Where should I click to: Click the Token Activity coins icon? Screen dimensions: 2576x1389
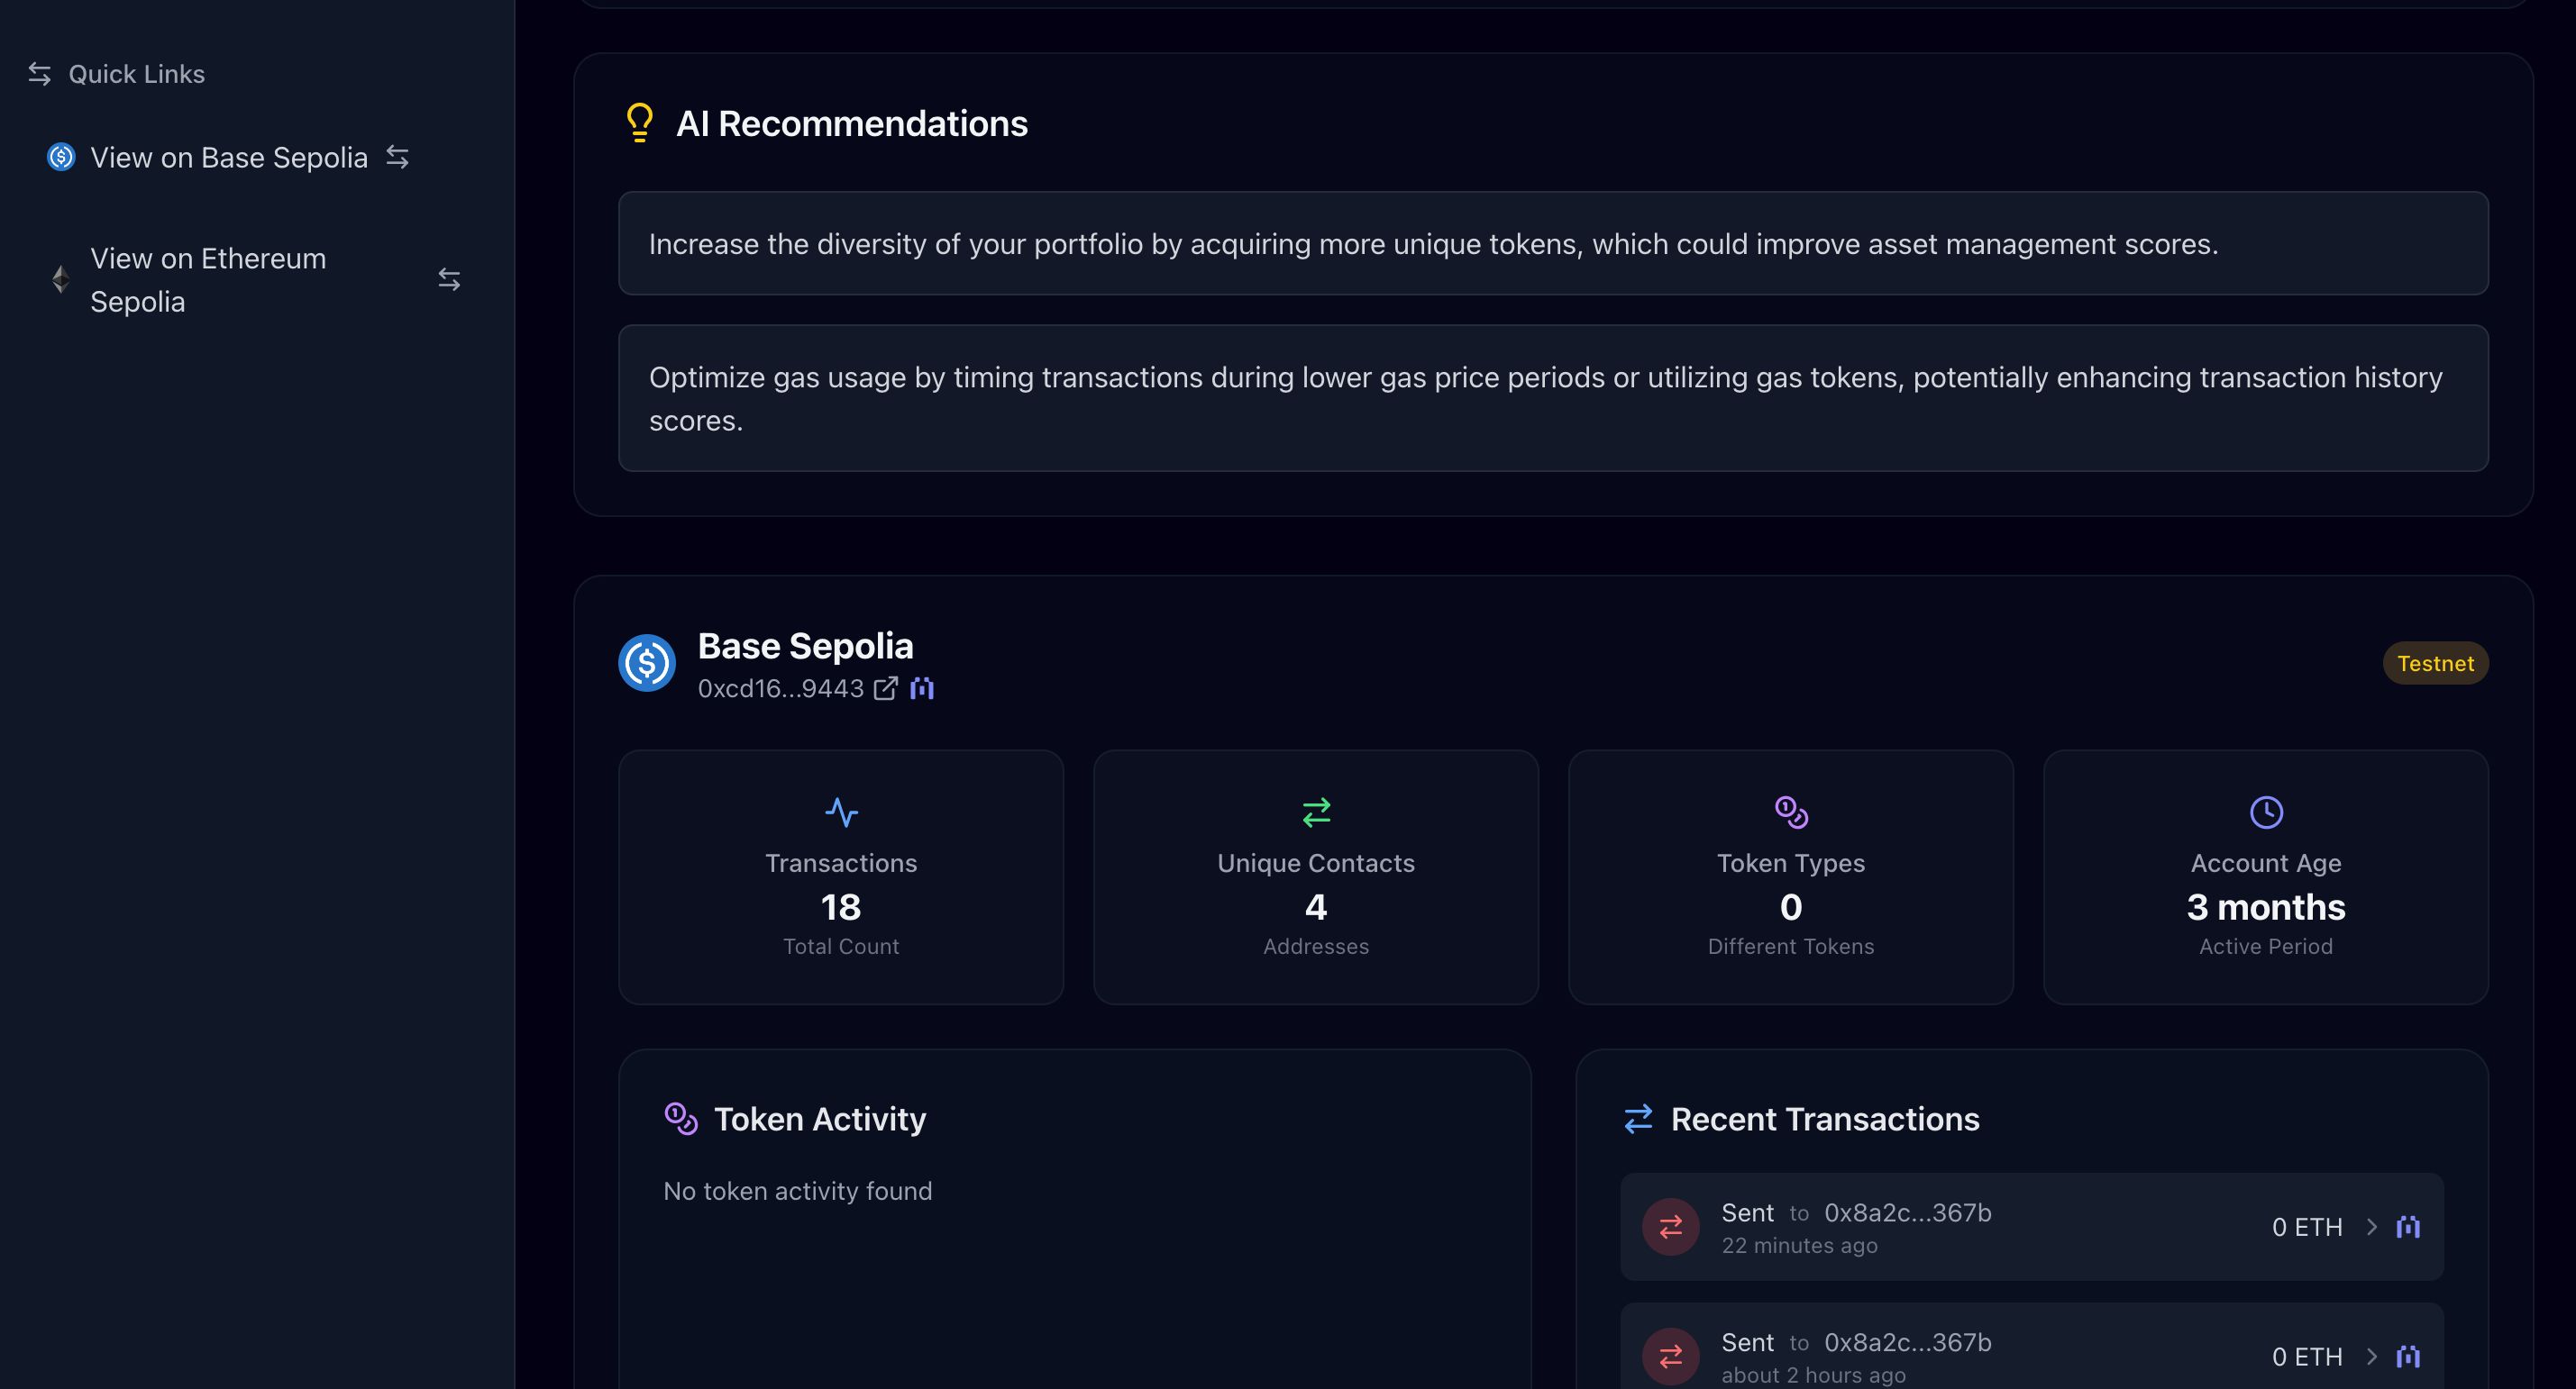[x=681, y=1119]
